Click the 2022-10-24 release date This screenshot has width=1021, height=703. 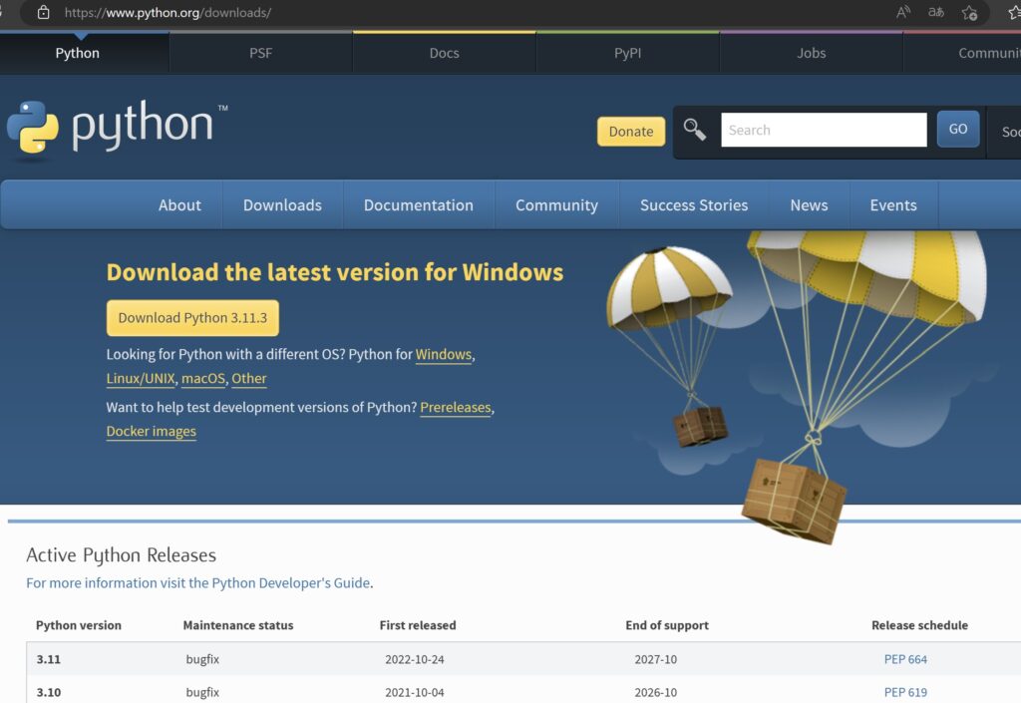click(414, 659)
